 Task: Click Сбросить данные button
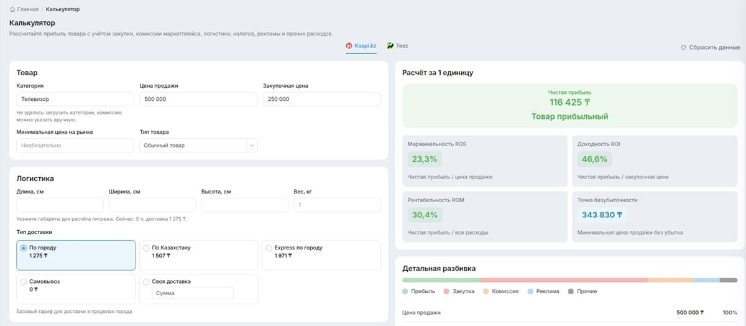[711, 47]
